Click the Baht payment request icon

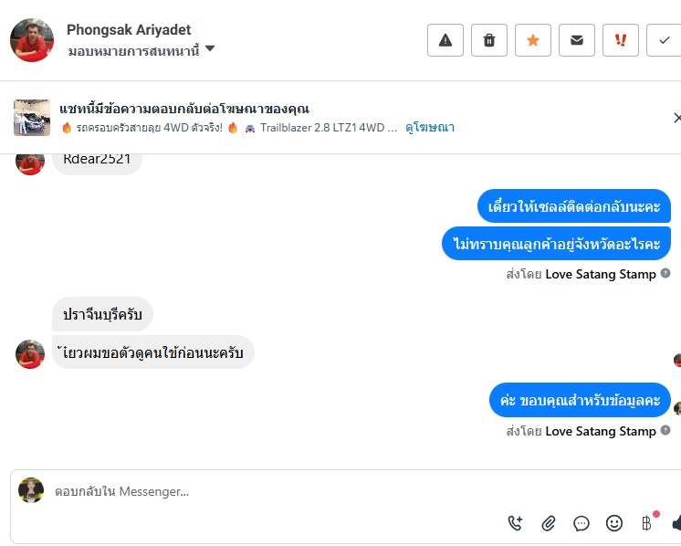(x=646, y=523)
